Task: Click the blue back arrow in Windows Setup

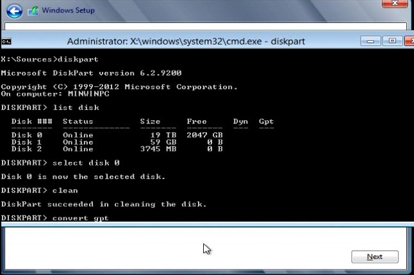Action: 14,11
